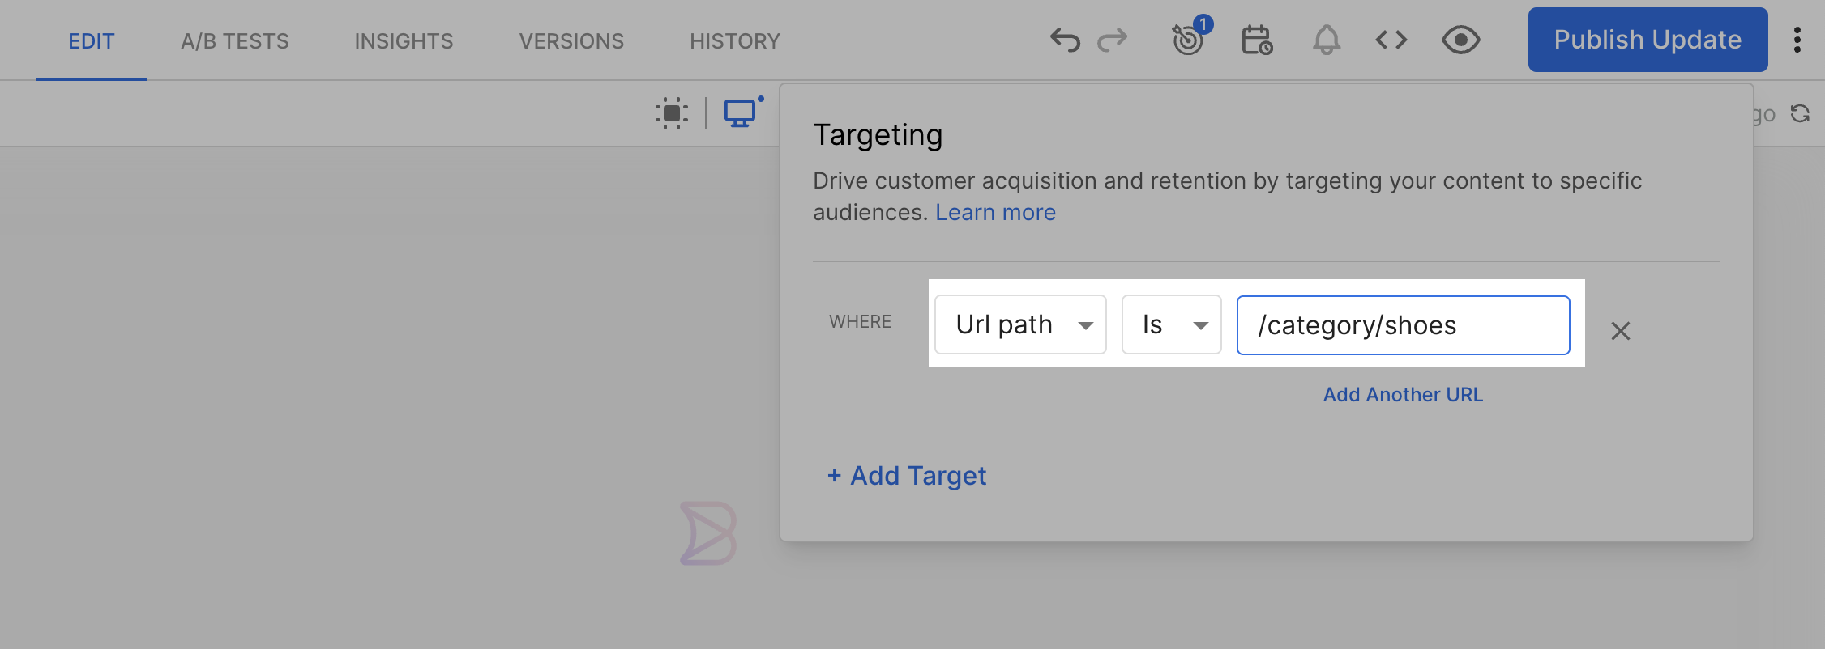Click the Add Another URL link
1825x649 pixels.
[x=1403, y=395]
